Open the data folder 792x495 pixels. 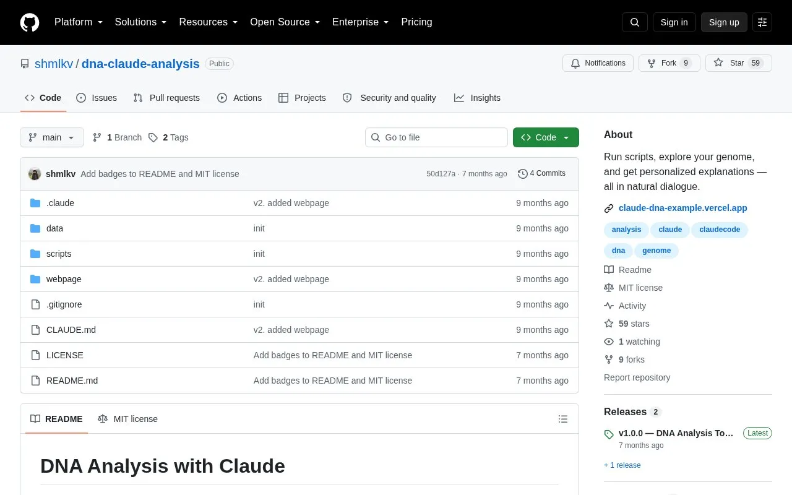[54, 228]
